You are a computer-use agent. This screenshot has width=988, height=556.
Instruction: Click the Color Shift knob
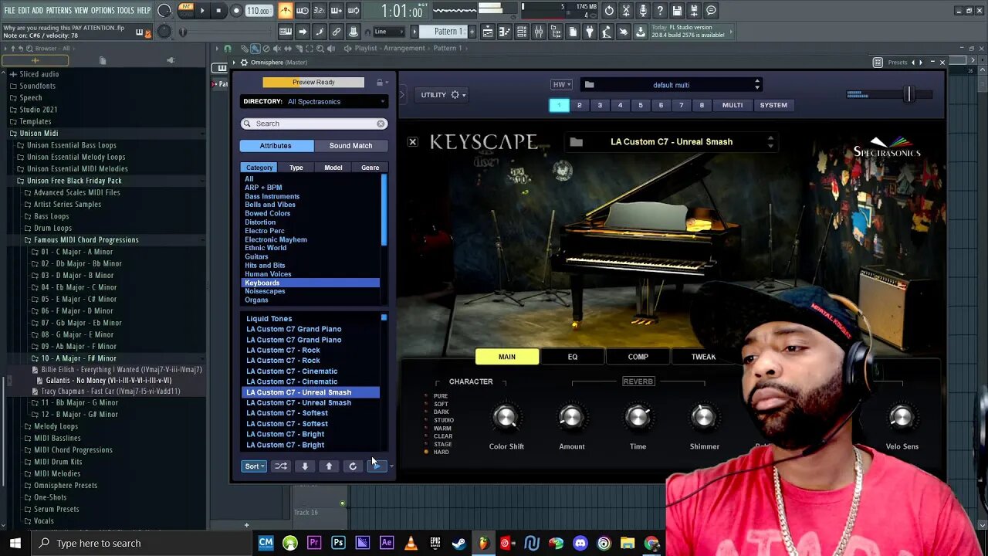(506, 418)
